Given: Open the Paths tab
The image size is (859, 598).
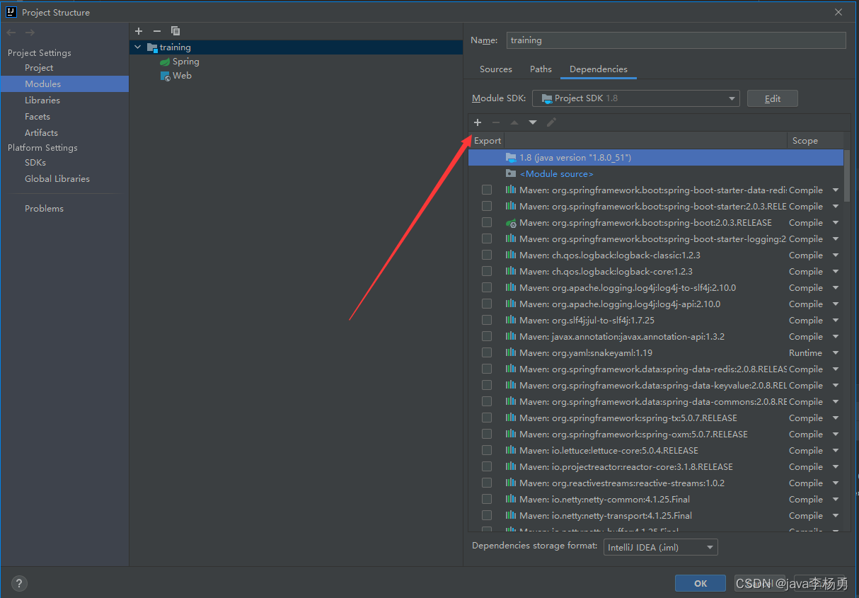Looking at the screenshot, I should (x=541, y=69).
